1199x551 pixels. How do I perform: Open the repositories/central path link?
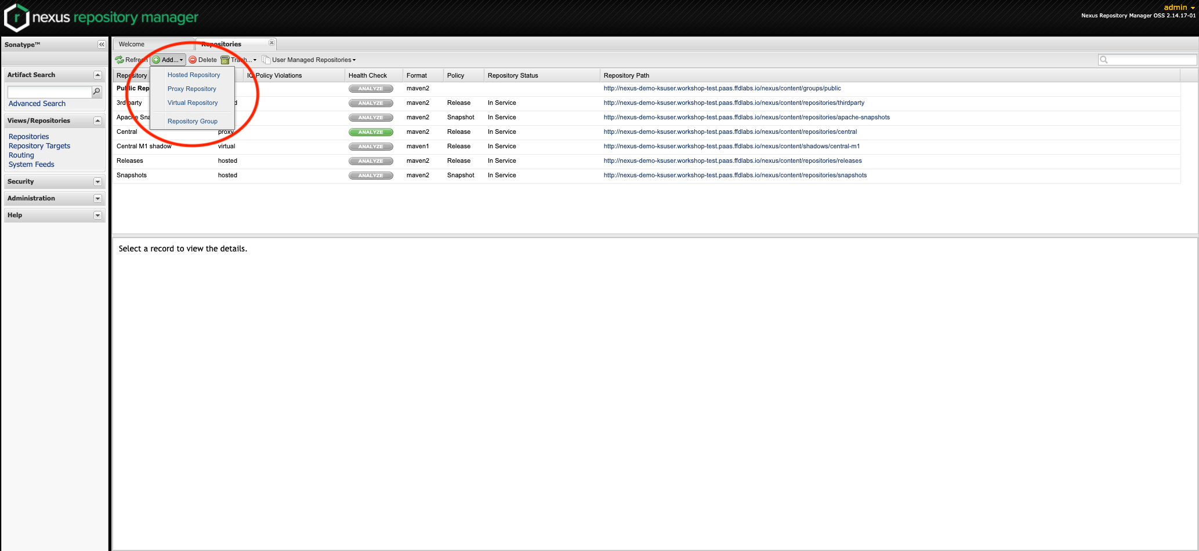(x=730, y=132)
